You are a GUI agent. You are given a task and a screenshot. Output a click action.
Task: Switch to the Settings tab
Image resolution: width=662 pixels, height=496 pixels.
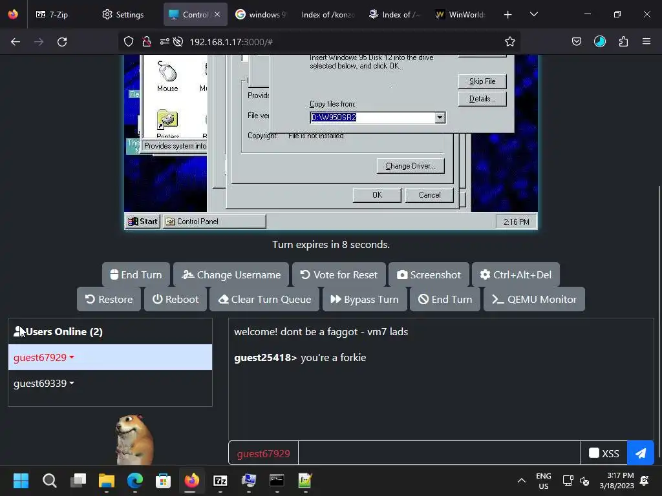[123, 14]
